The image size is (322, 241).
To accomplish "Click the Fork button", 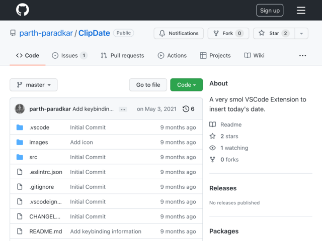I will click(228, 34).
